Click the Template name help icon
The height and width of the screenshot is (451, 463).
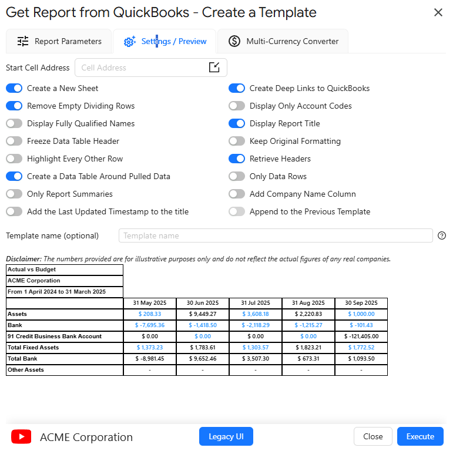click(442, 235)
